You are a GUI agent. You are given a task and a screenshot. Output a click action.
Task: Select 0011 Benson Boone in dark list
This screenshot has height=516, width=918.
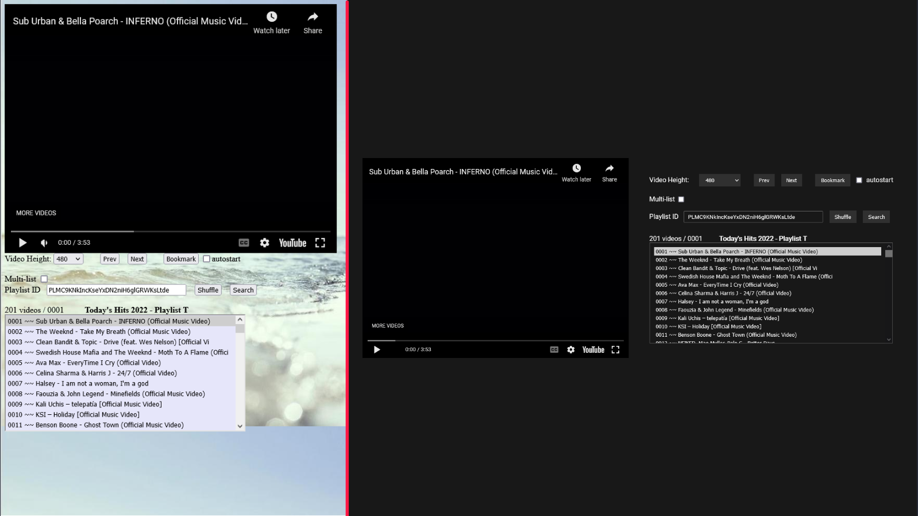pyautogui.click(x=767, y=334)
